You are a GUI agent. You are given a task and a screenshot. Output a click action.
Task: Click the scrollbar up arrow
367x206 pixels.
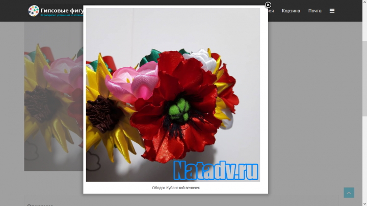pos(364,2)
